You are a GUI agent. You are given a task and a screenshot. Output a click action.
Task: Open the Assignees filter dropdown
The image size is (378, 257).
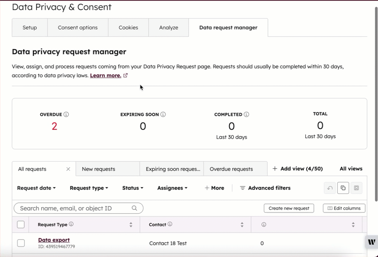[x=172, y=188]
